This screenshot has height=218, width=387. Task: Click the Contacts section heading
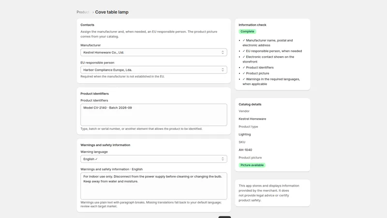pos(88,25)
